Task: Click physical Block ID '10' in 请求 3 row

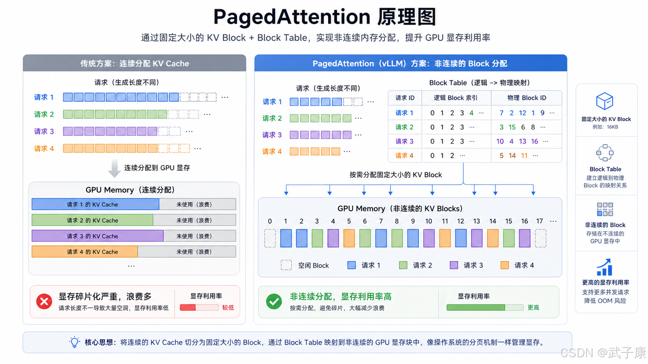Action: click(x=500, y=141)
